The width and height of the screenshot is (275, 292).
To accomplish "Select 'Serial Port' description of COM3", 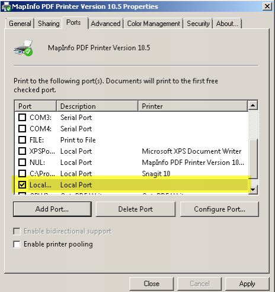I will 76,118.
